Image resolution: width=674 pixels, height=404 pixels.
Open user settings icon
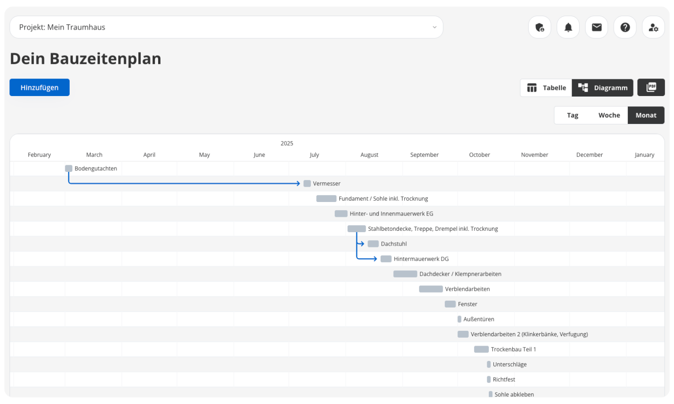click(x=653, y=27)
